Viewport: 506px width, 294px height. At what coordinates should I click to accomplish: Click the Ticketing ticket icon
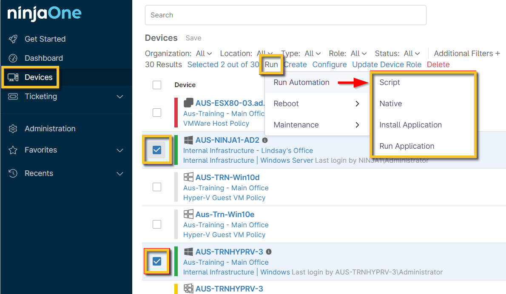(x=13, y=96)
